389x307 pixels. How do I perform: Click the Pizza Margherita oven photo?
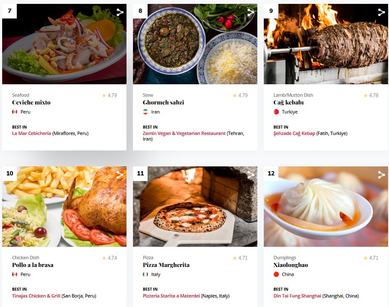[195, 206]
